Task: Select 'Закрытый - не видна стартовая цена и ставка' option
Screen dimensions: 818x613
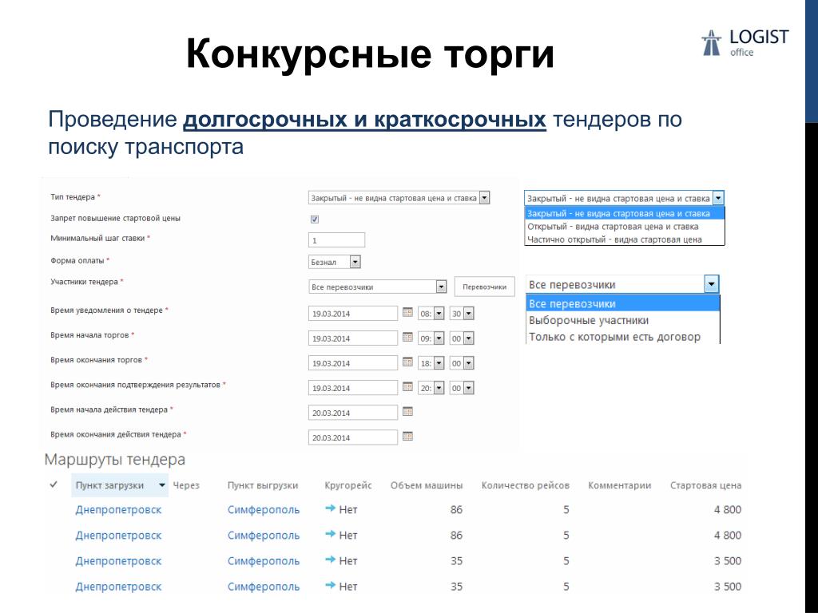Action: click(x=625, y=213)
